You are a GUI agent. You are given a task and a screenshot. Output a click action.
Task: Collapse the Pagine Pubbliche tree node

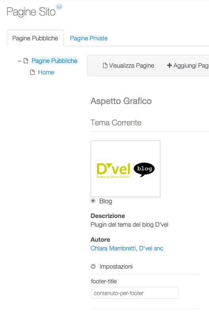(x=20, y=61)
